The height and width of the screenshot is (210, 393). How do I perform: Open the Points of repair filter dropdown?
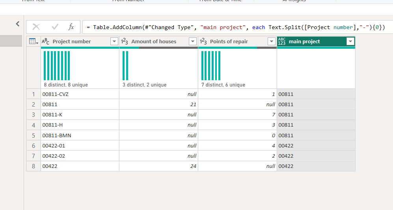pyautogui.click(x=272, y=42)
